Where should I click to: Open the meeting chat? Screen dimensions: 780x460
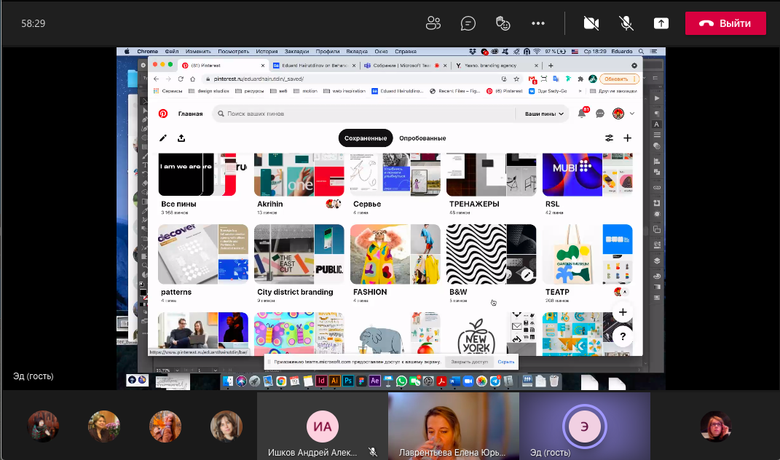tap(468, 23)
